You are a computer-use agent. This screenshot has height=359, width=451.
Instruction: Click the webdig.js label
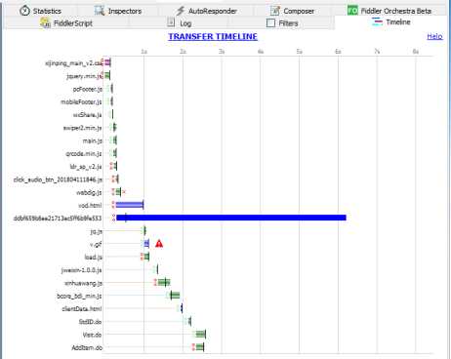point(89,192)
